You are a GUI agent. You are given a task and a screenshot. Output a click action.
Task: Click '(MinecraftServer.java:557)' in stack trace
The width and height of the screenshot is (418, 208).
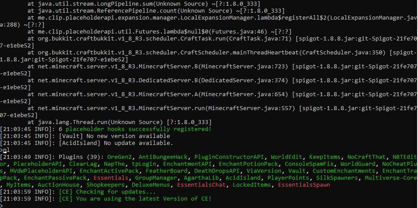(250, 108)
